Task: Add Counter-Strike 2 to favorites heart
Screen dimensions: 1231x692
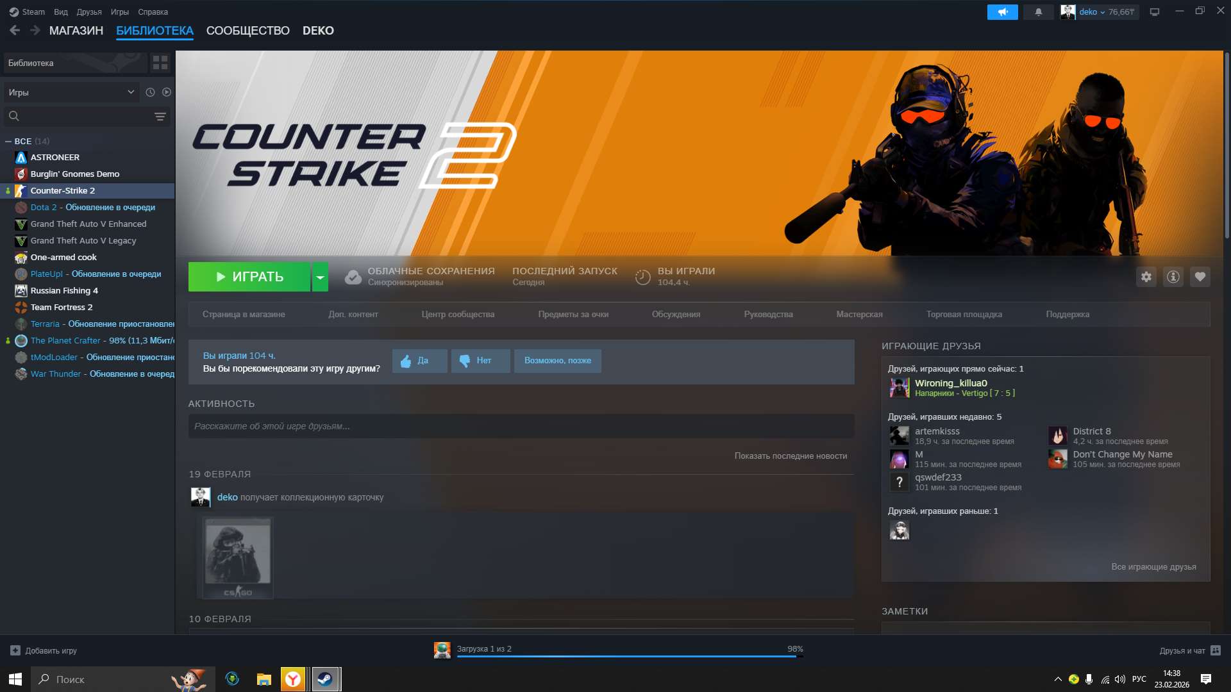Action: coord(1200,277)
